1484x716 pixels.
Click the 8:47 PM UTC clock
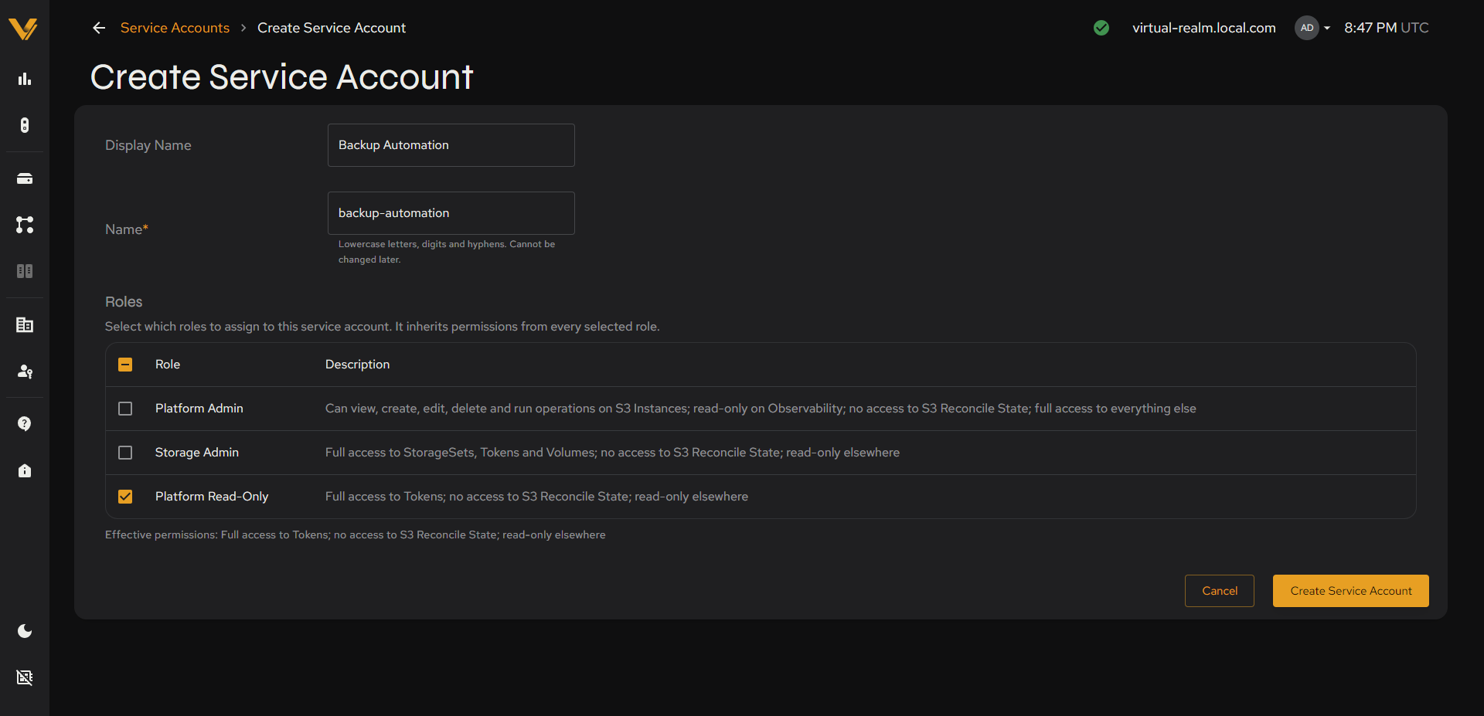[x=1386, y=28]
